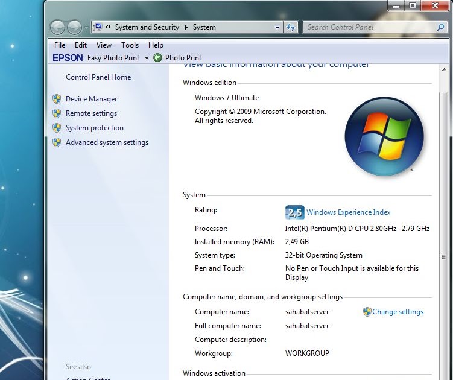Screen dimensions: 453x380
Task: Click Easy Photo Print toolbar label
Action: point(113,58)
